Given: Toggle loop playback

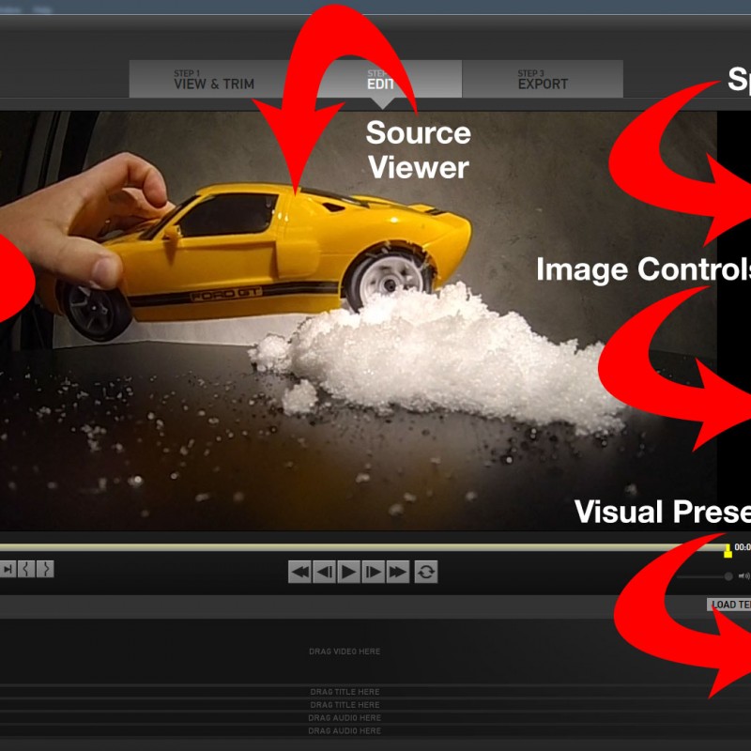Looking at the screenshot, I should [x=426, y=571].
